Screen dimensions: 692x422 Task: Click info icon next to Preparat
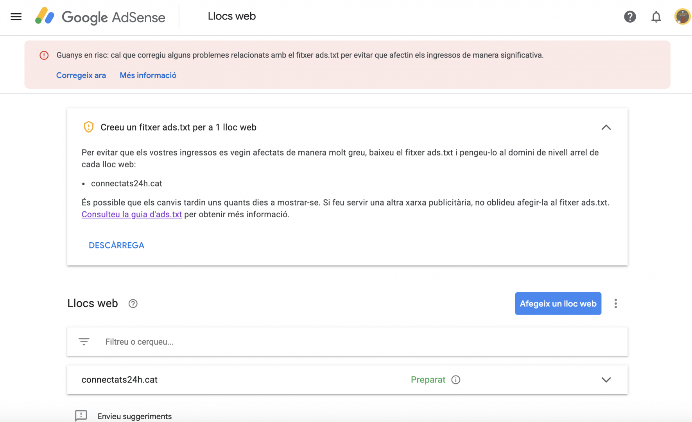(456, 380)
